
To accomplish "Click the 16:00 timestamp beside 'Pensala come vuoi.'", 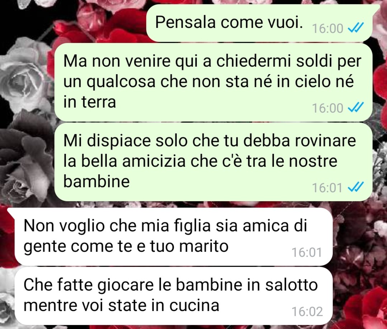I will [327, 28].
